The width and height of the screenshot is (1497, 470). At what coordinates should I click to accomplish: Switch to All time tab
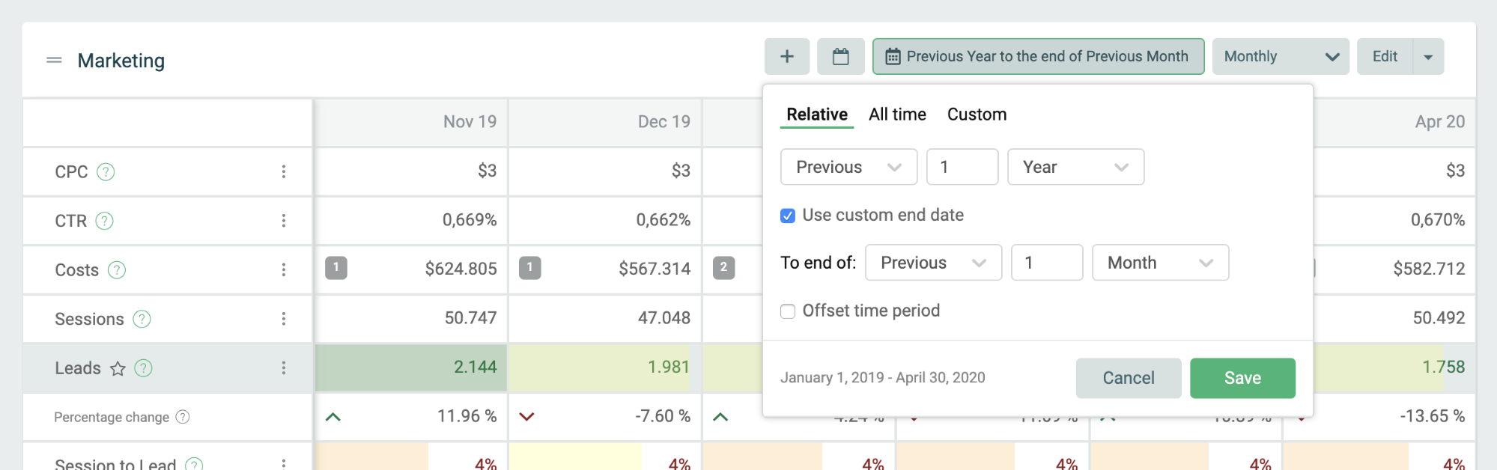(897, 115)
